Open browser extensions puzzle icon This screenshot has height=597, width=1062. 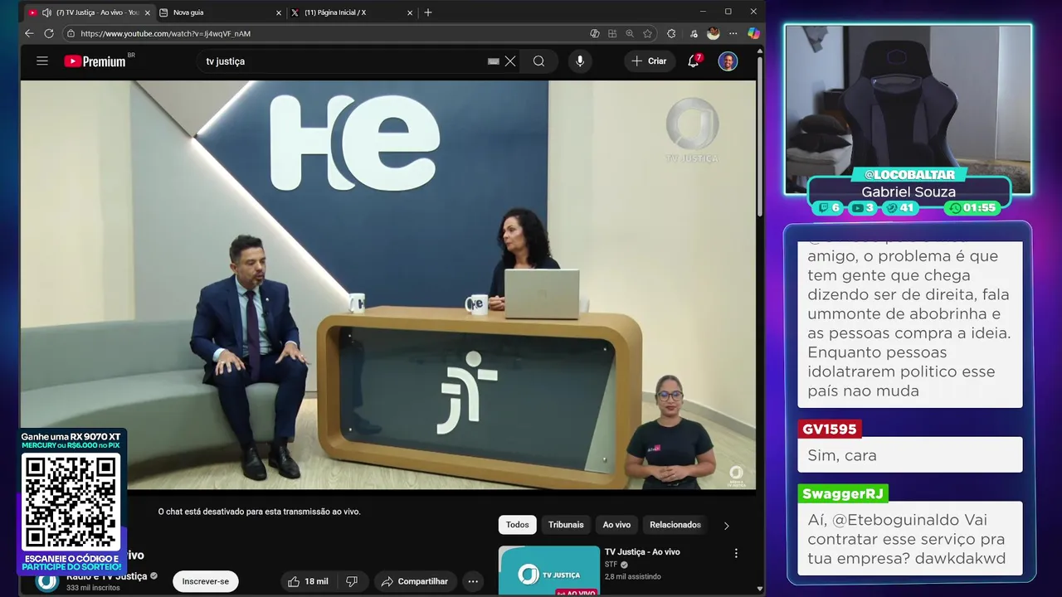671,33
